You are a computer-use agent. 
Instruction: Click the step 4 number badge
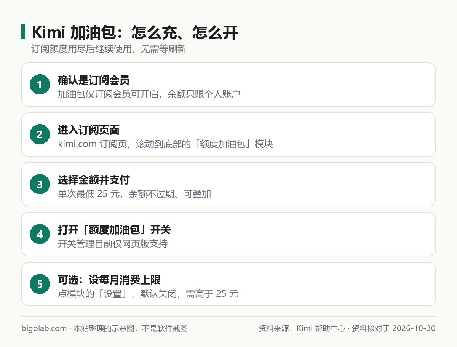pos(40,234)
